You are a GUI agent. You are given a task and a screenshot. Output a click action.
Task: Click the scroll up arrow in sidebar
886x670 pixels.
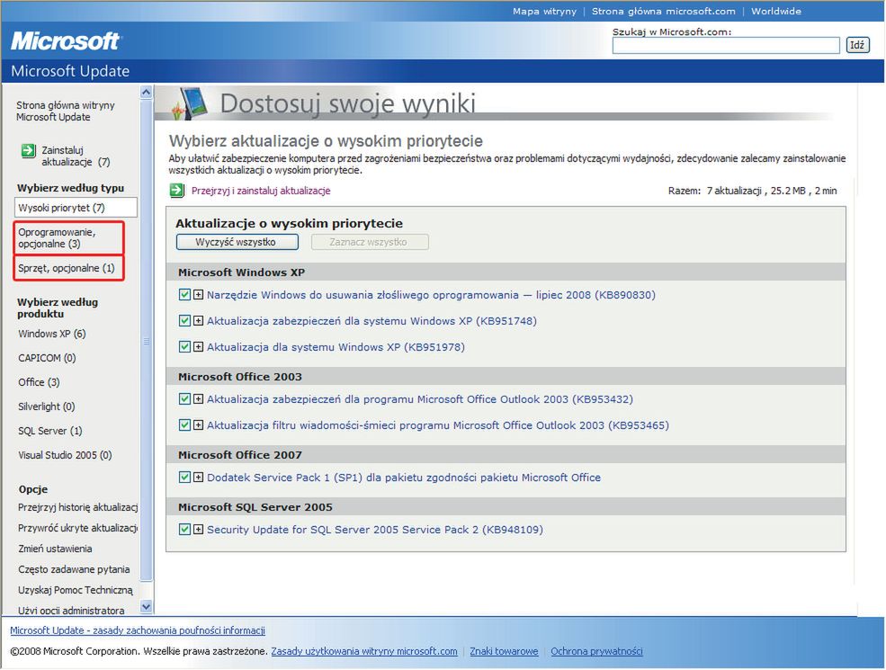(x=147, y=93)
